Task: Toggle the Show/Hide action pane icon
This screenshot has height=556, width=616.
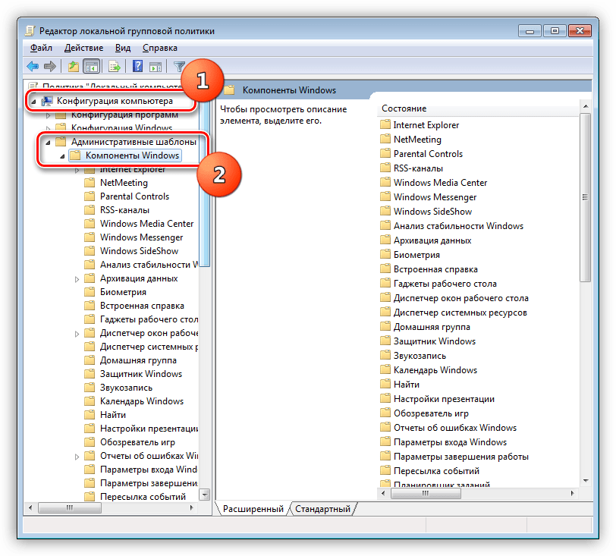Action: tap(155, 66)
